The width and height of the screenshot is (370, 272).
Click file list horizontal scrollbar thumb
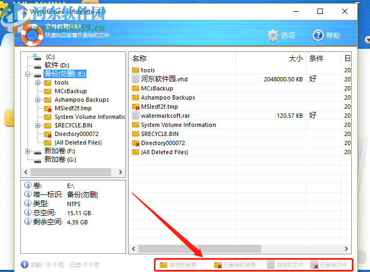tap(200, 248)
